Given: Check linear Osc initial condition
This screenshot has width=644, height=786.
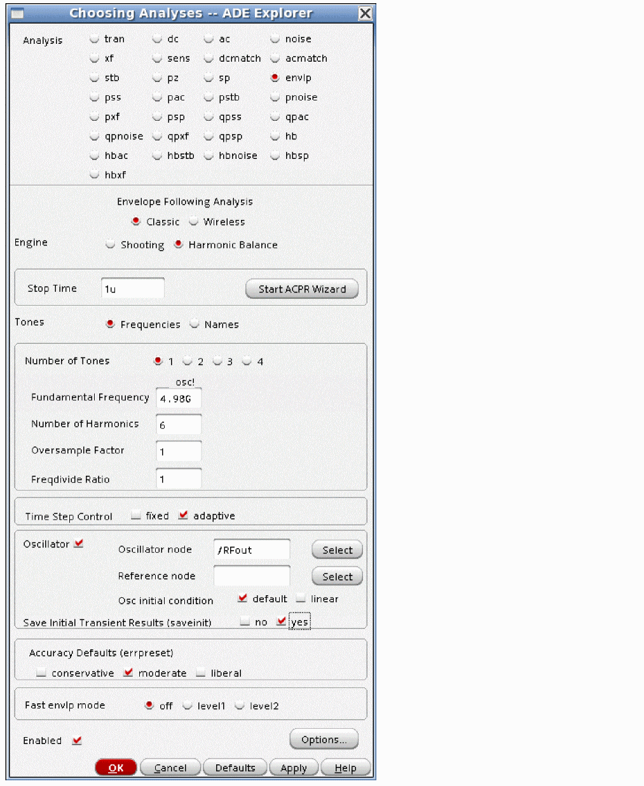Looking at the screenshot, I should tap(301, 598).
